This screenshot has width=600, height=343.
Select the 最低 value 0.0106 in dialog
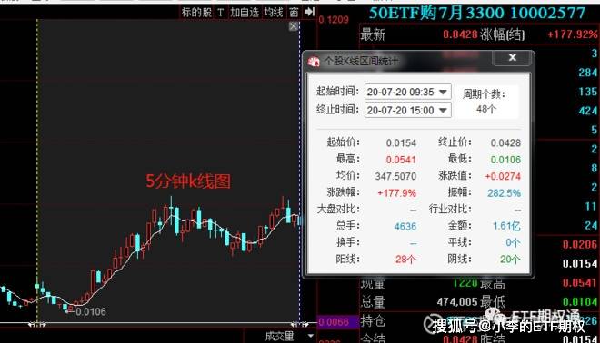[505, 160]
